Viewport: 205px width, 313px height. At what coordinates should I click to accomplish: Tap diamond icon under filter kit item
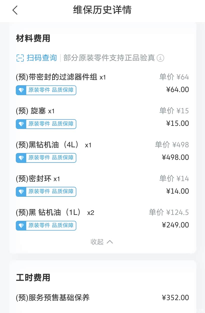pyautogui.click(x=21, y=90)
